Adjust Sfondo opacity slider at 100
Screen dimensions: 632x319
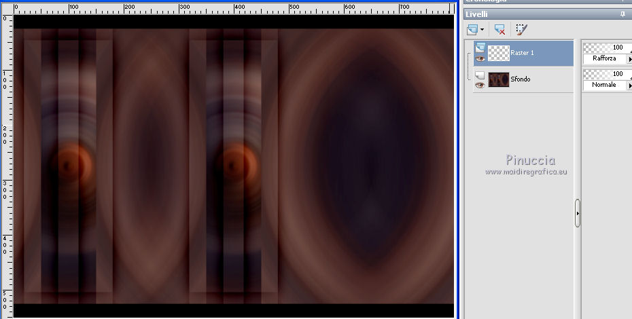coord(608,74)
